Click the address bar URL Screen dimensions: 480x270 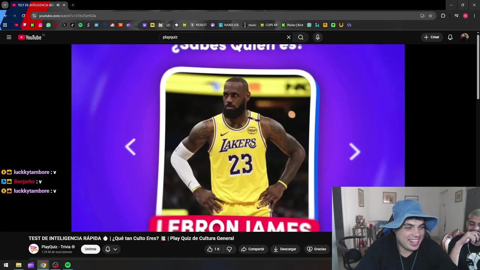67,16
